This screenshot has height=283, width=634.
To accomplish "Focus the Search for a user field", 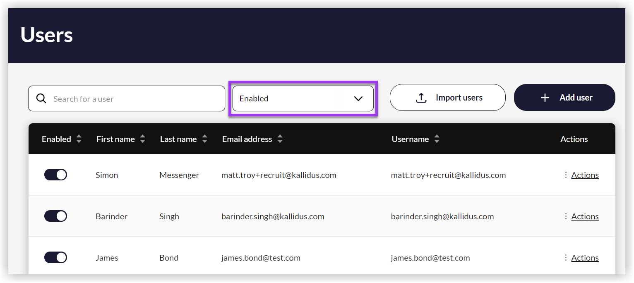I will (x=132, y=99).
